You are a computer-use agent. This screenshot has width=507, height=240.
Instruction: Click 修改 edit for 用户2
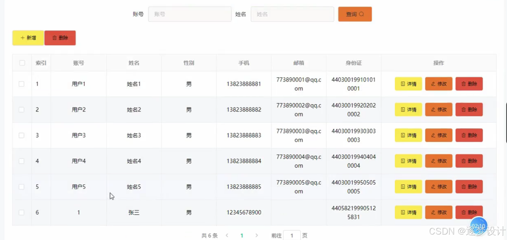tap(439, 110)
